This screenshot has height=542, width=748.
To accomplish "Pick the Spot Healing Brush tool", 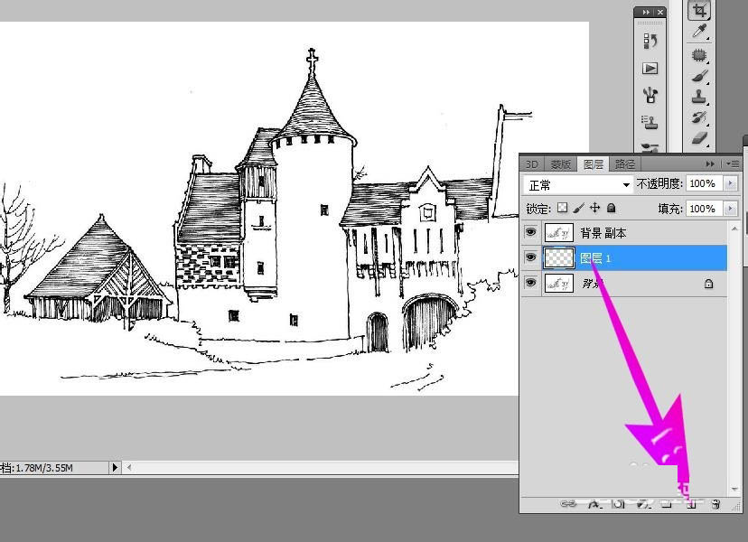I will (x=698, y=55).
